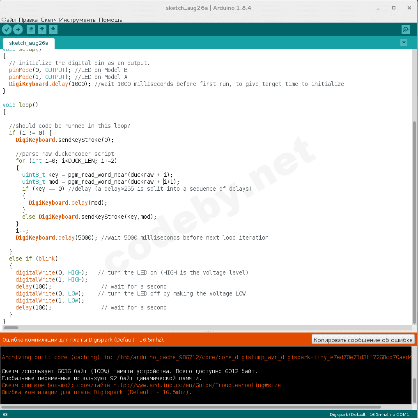Click the 'Скетч использует 6036 байт' console line
The image size is (418, 418).
[x=129, y=371]
